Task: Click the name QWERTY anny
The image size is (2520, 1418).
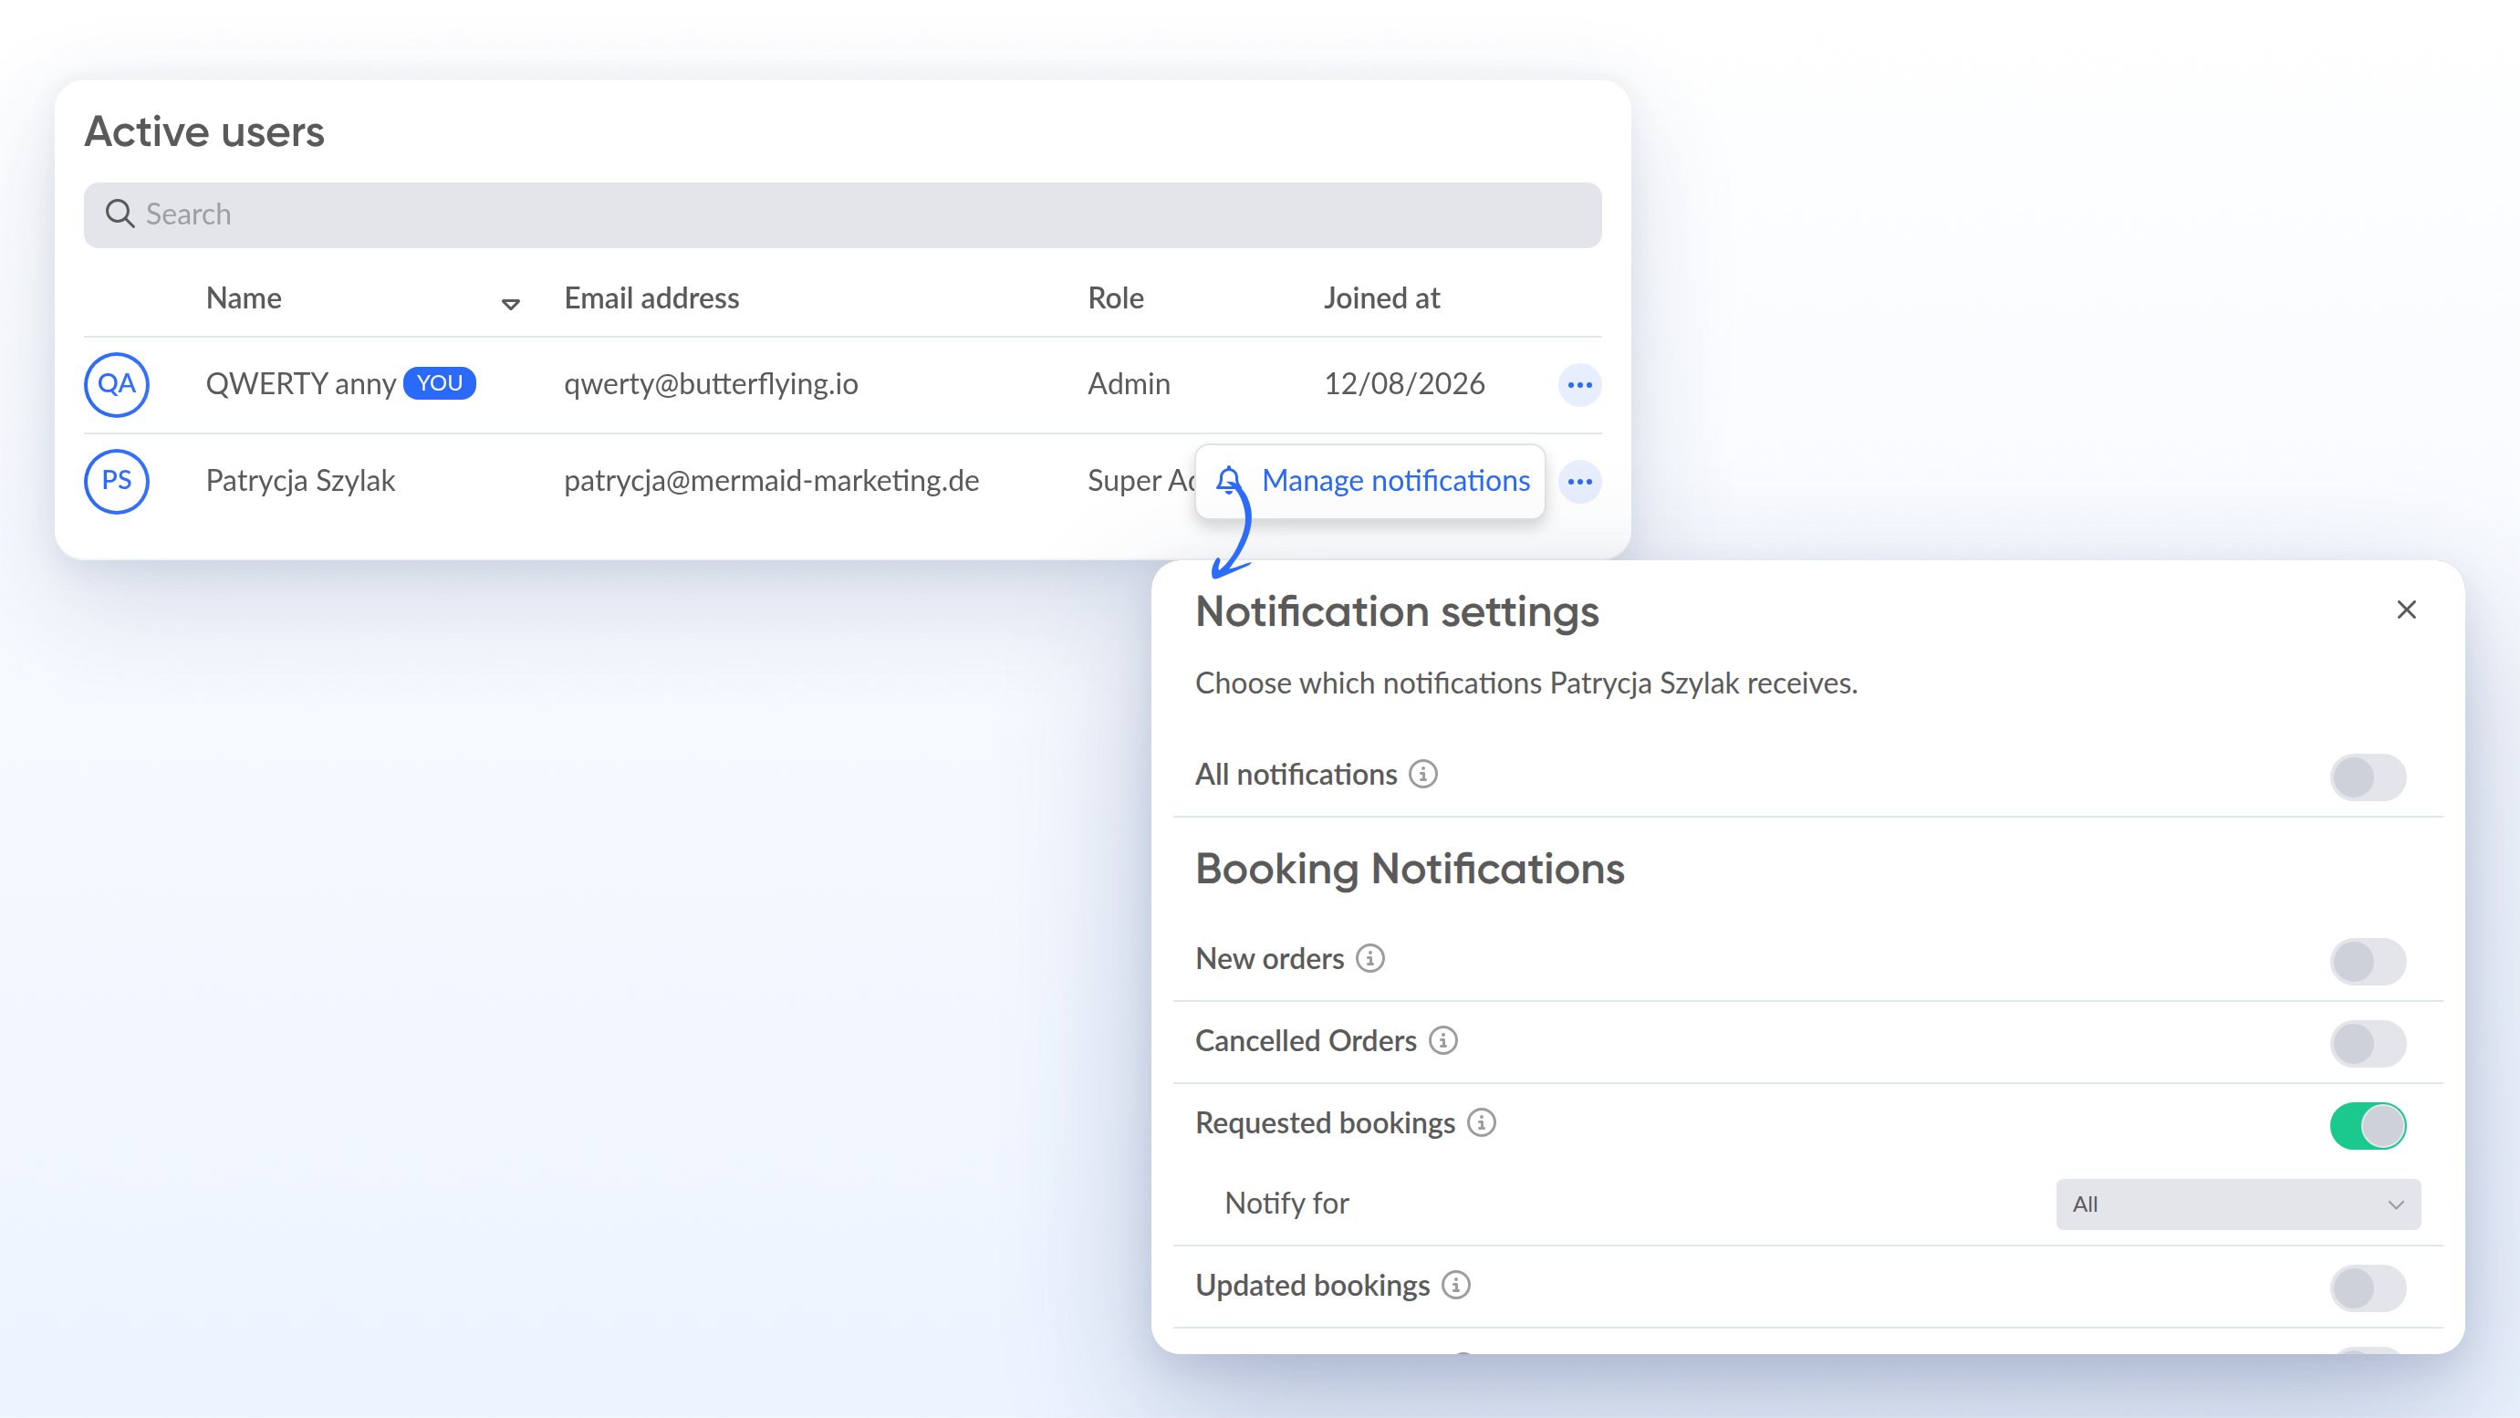Action: 300,383
